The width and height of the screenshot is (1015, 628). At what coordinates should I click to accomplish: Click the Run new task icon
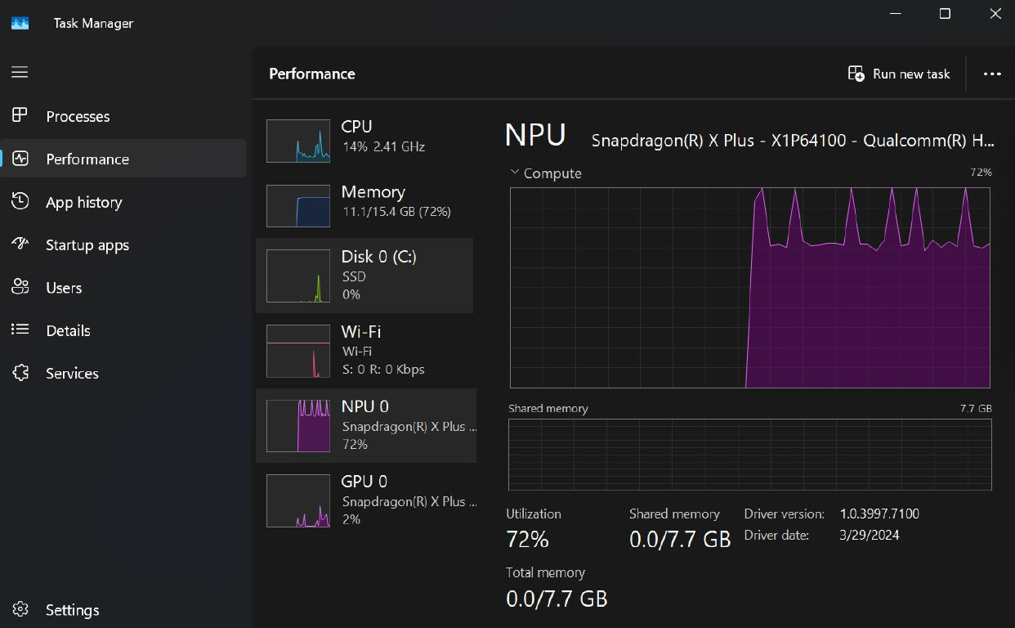856,74
